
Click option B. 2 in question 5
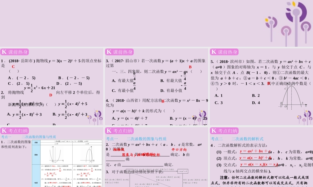pyautogui.click(x=256, y=96)
